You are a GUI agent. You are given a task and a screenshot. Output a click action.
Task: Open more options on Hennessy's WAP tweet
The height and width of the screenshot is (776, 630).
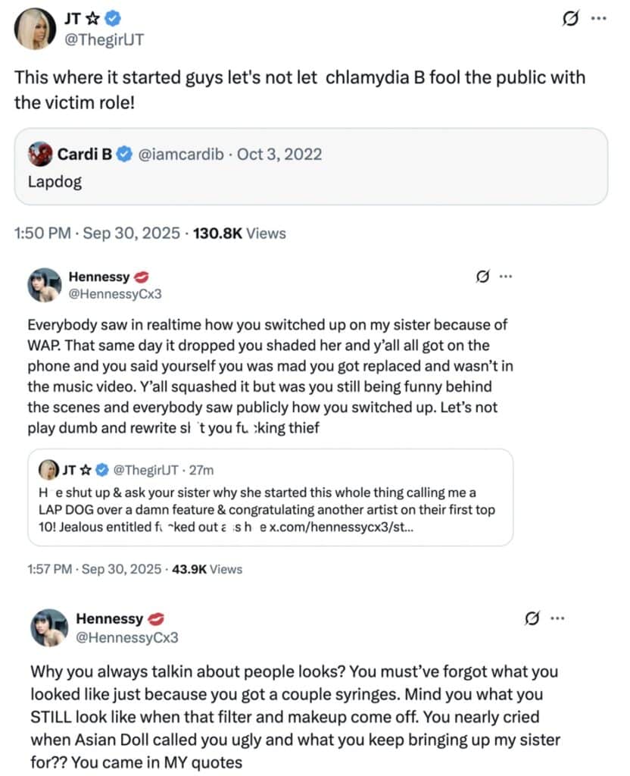pos(507,276)
